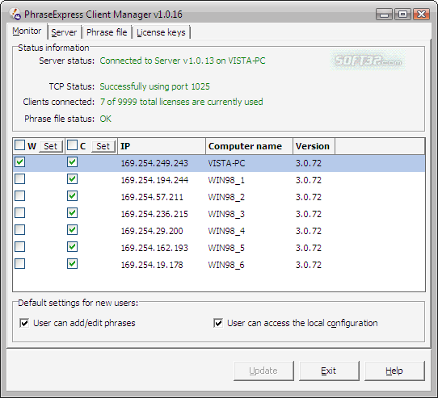Uncheck C checkbox for WIN98_6 row
438x398 pixels.
pos(73,264)
